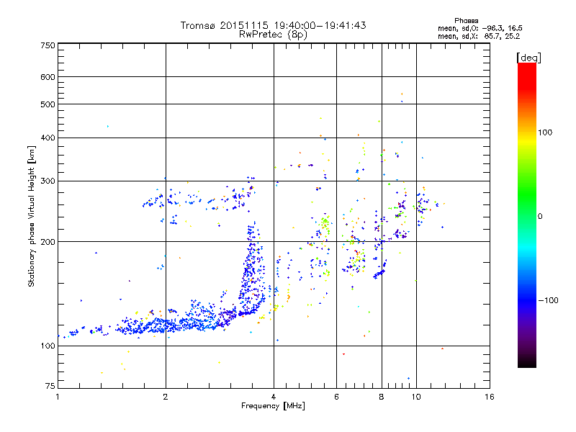This screenshot has width=576, height=432.
Task: Click y-axis tick label '500'
Action: click(x=48, y=104)
